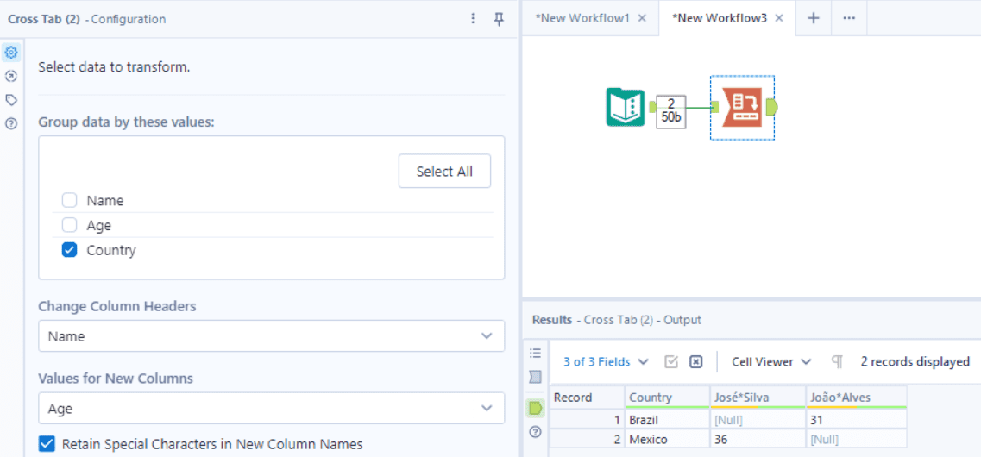981x457 pixels.
Task: Select the Text Input tool on canvas
Action: pyautogui.click(x=626, y=107)
